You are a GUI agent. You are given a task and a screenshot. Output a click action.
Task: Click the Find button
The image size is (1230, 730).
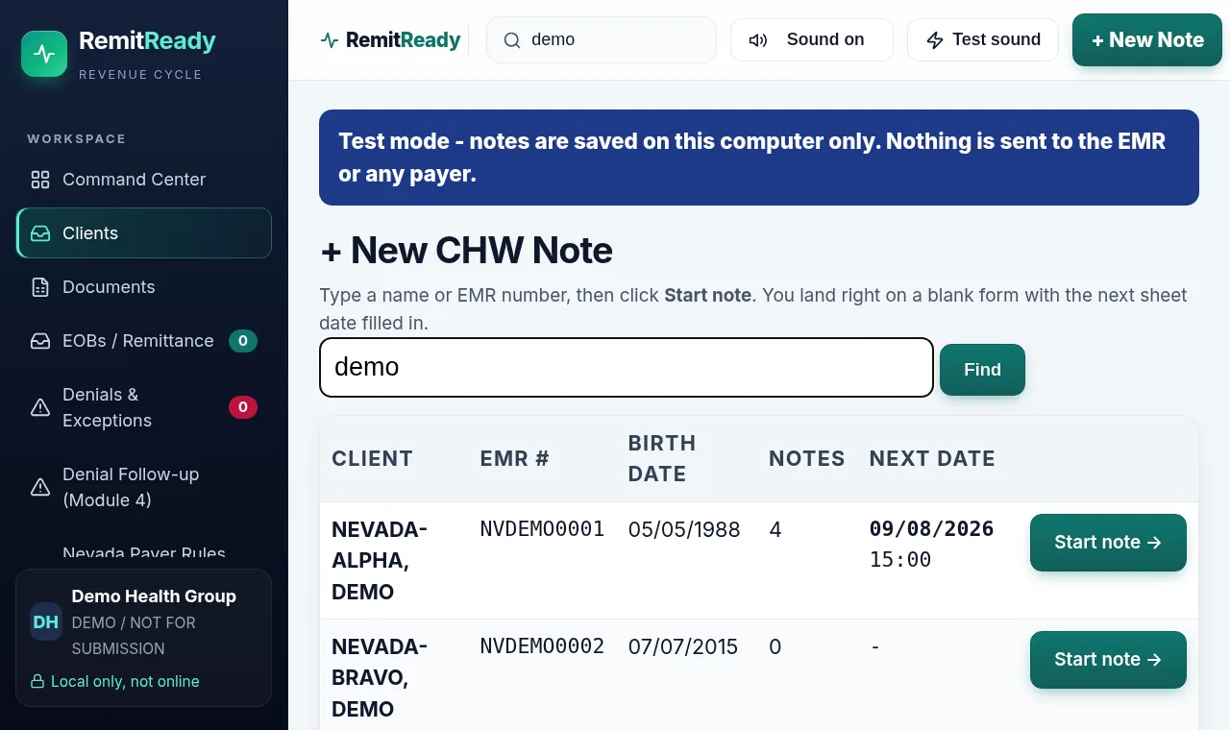(982, 370)
